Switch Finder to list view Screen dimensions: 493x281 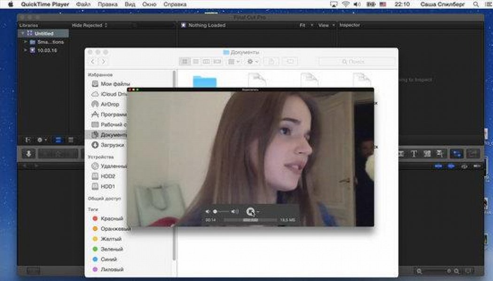tap(195, 61)
